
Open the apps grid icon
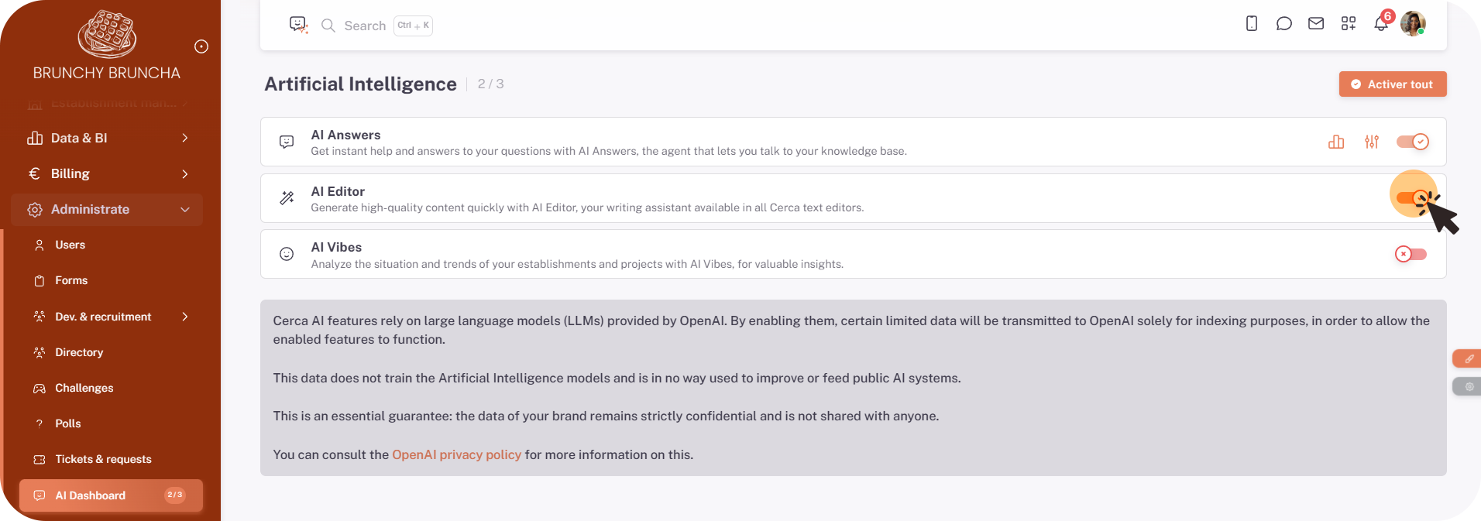coord(1349,24)
